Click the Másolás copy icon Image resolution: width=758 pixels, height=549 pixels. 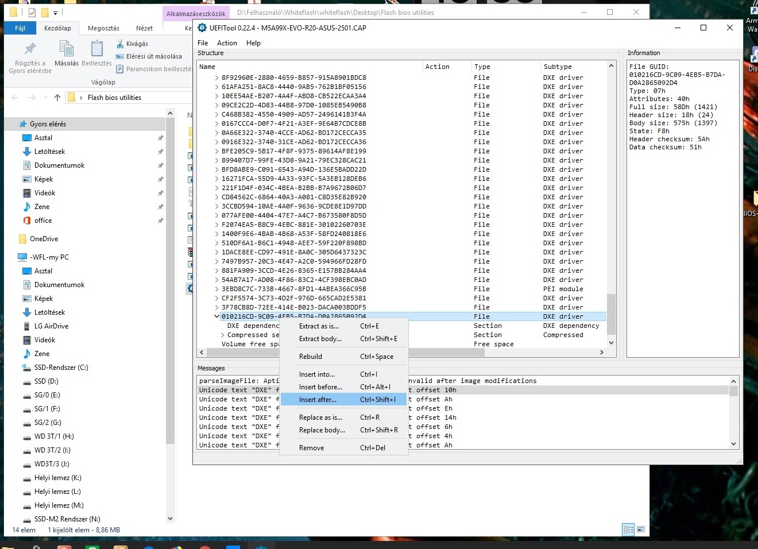(x=66, y=49)
